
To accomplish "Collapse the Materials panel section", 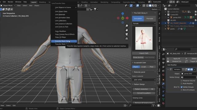I will pos(133,72).
